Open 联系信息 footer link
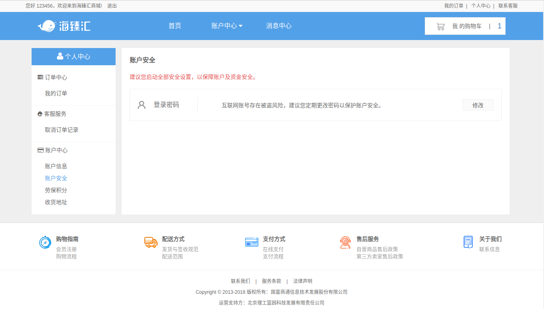The image size is (544, 309). pos(490,249)
